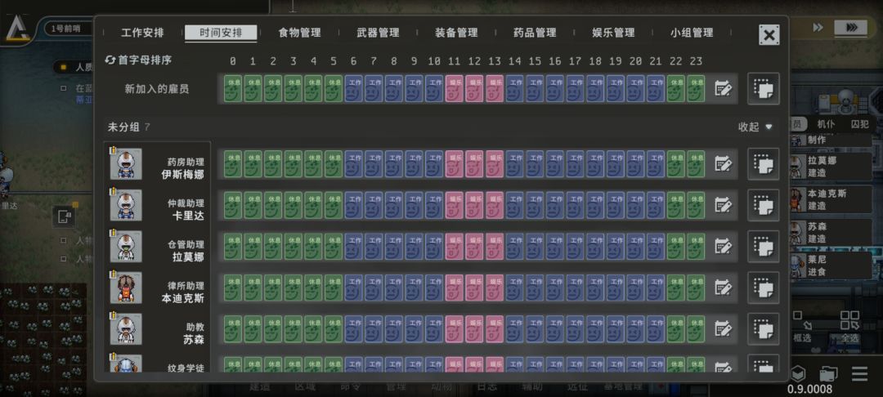Edit the 新加入的雇员 schedule
Screen dimensions: 883x397
click(x=723, y=88)
